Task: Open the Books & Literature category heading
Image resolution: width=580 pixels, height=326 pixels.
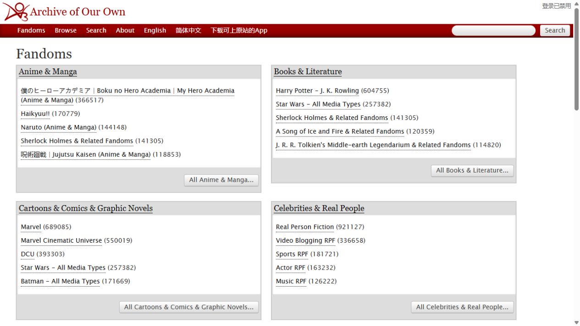Action: pyautogui.click(x=308, y=71)
